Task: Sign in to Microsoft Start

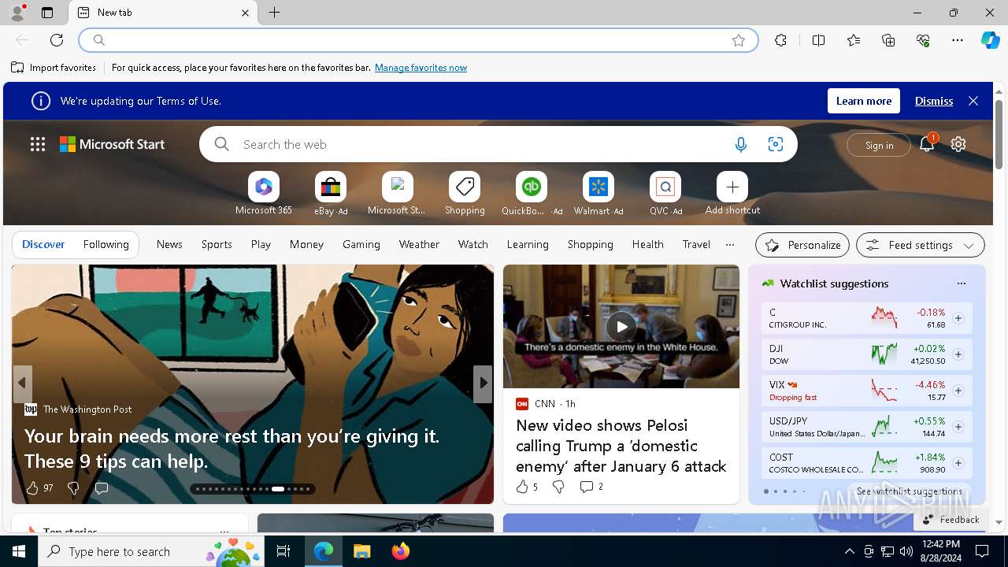Action: pos(879,145)
